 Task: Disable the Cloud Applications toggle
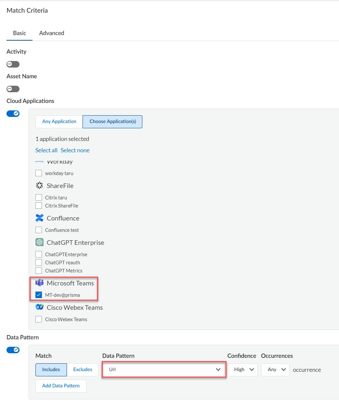coord(13,114)
